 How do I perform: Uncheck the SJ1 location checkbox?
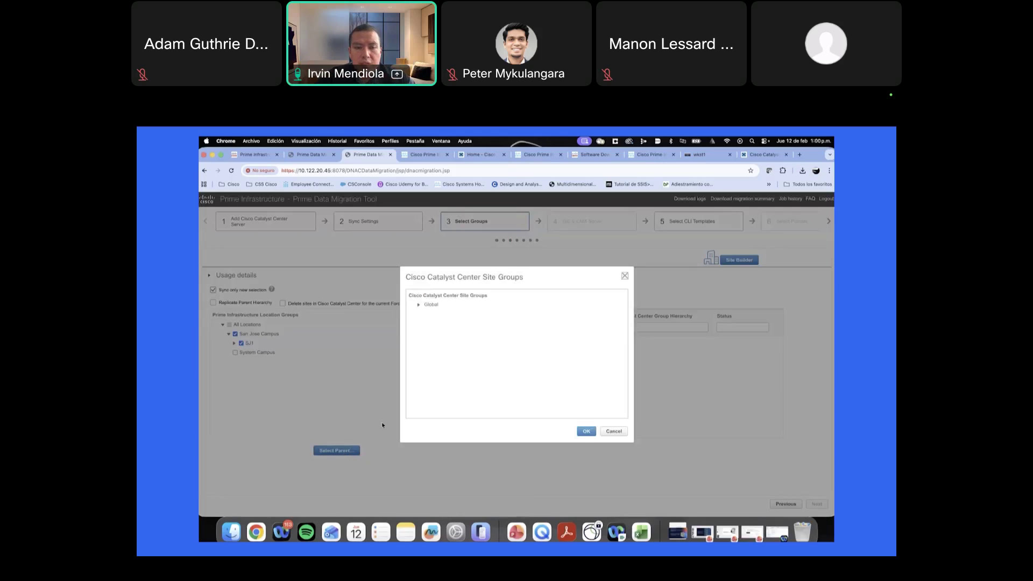click(241, 343)
